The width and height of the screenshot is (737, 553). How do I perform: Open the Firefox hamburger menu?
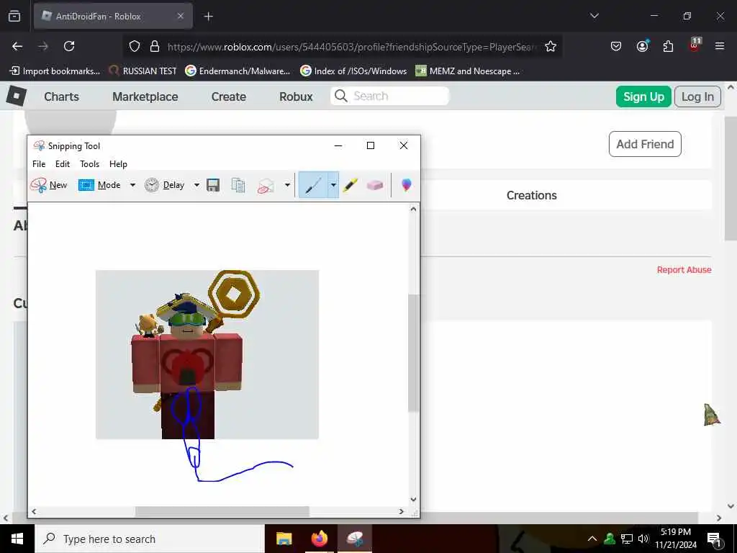click(720, 46)
